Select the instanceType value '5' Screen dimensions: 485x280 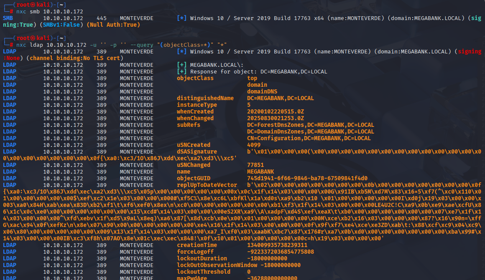pyautogui.click(x=249, y=105)
